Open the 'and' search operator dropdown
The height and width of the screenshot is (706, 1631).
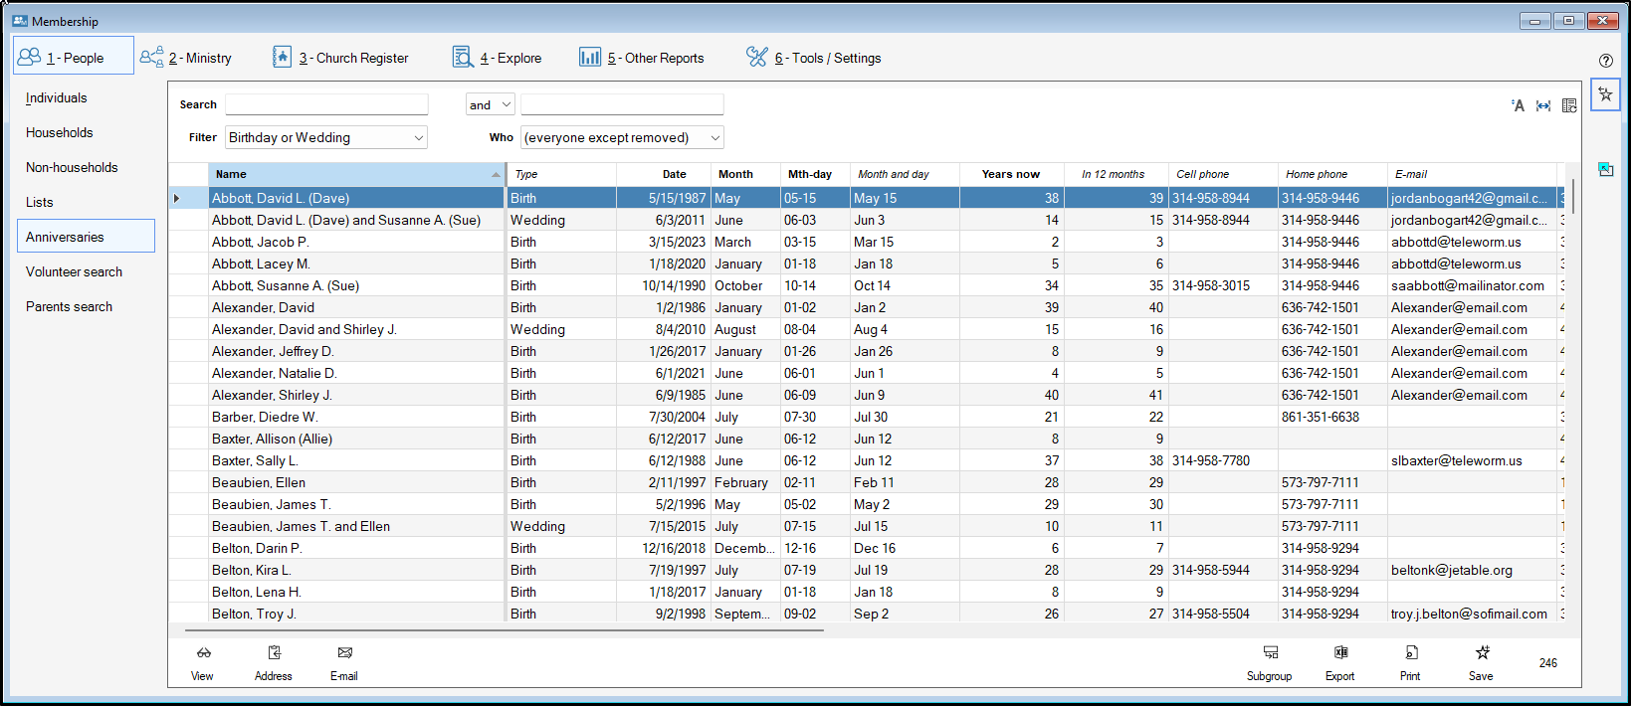pyautogui.click(x=490, y=104)
